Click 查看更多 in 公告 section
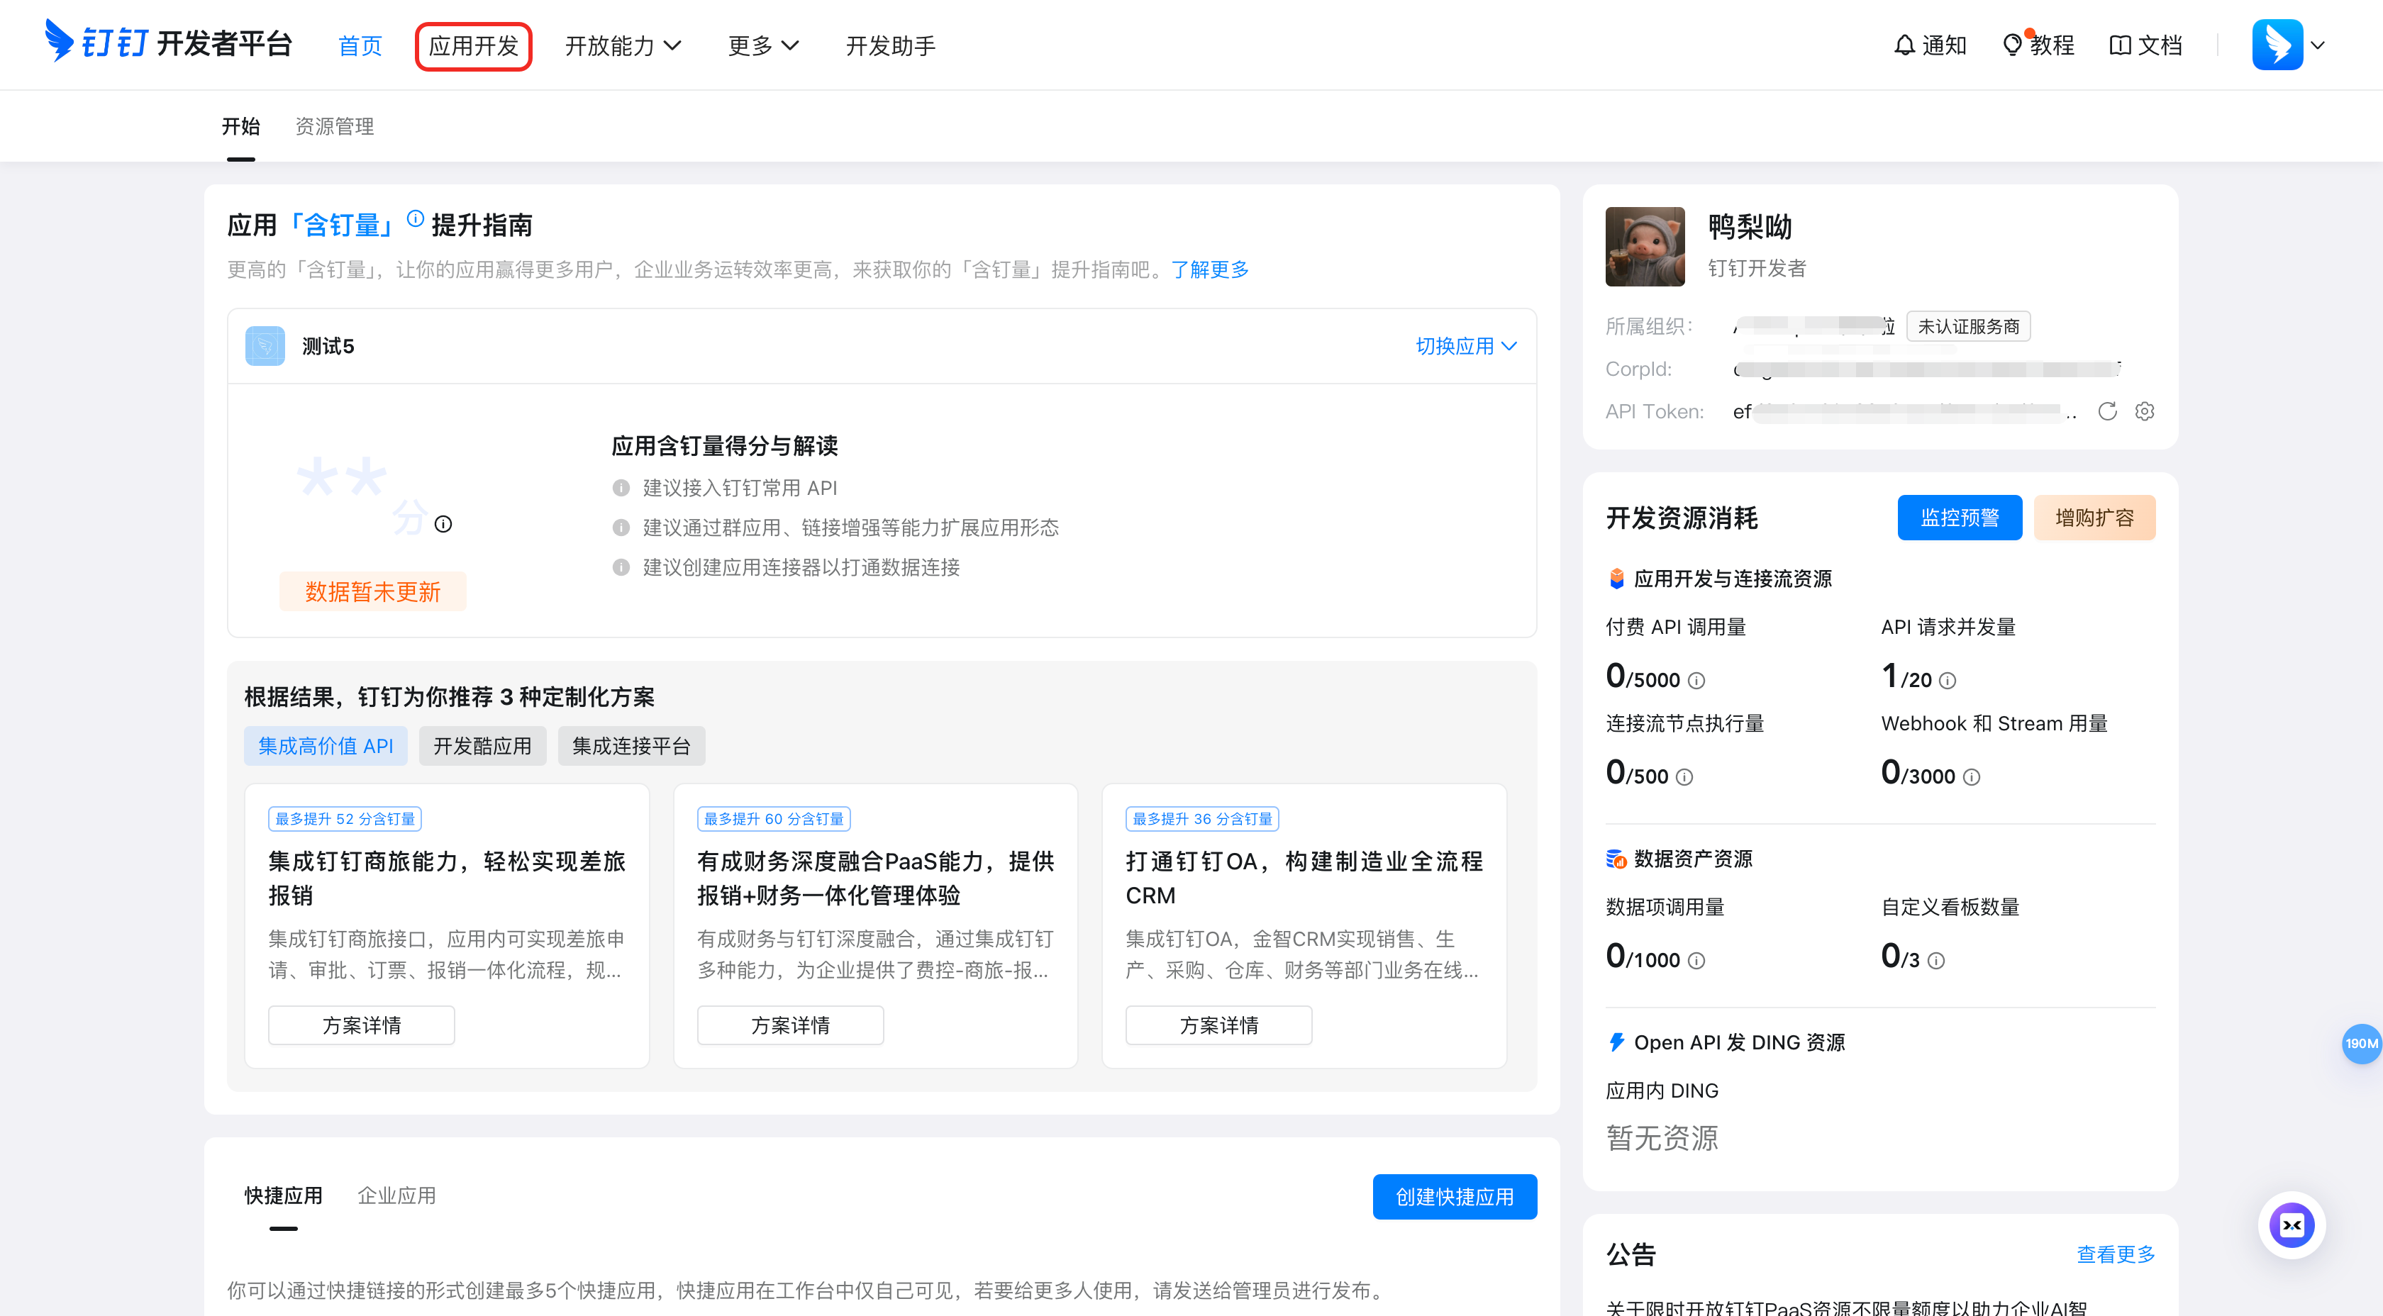The height and width of the screenshot is (1316, 2383). pos(2116,1255)
